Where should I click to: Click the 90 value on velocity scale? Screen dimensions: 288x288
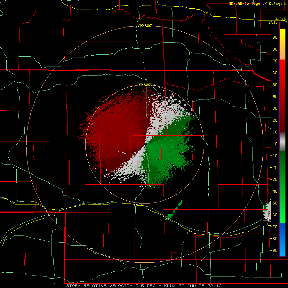pos(275,37)
